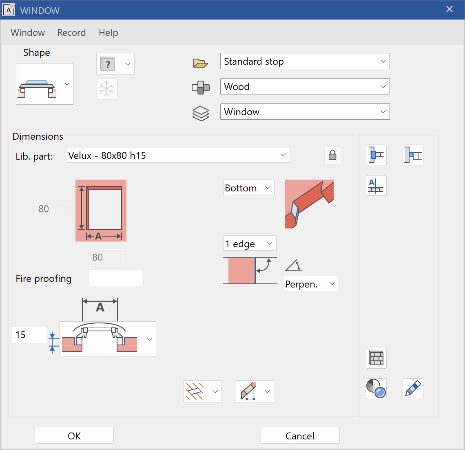This screenshot has width=465, height=450.
Task: Select the outer wall alignment icon
Action: [413, 155]
